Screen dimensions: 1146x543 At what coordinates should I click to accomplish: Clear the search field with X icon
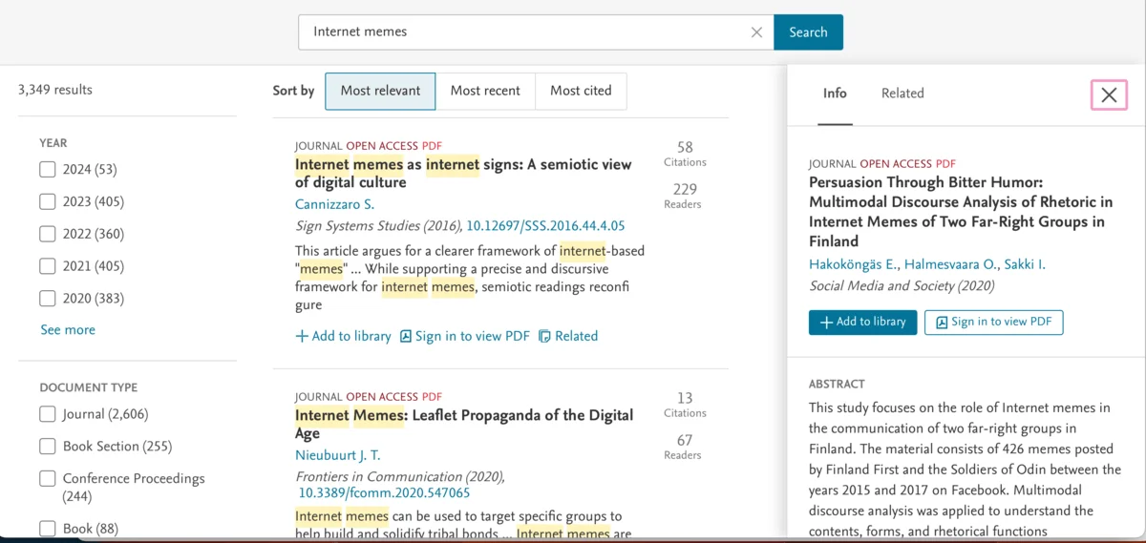756,32
